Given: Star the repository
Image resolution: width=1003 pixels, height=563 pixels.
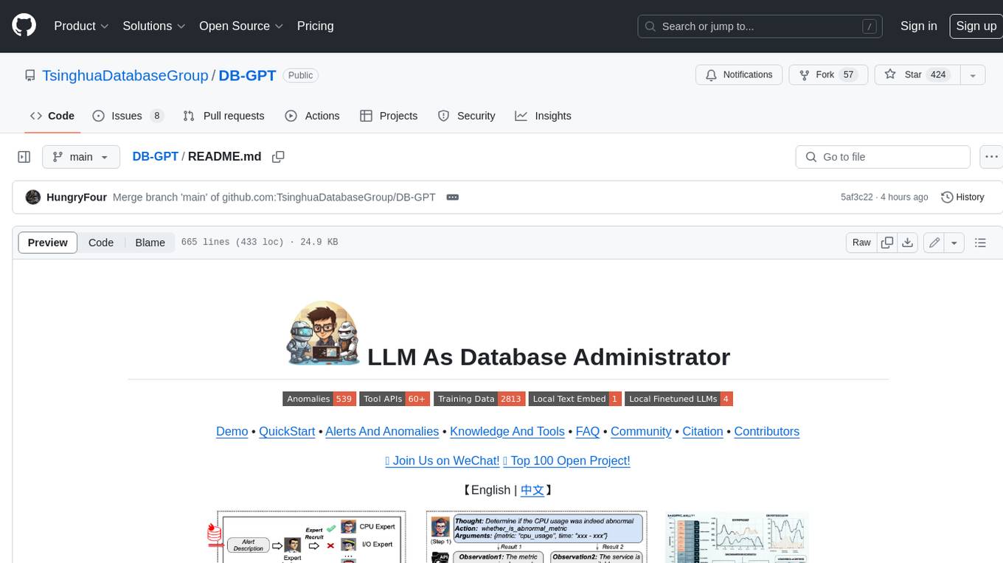Looking at the screenshot, I should click(917, 75).
